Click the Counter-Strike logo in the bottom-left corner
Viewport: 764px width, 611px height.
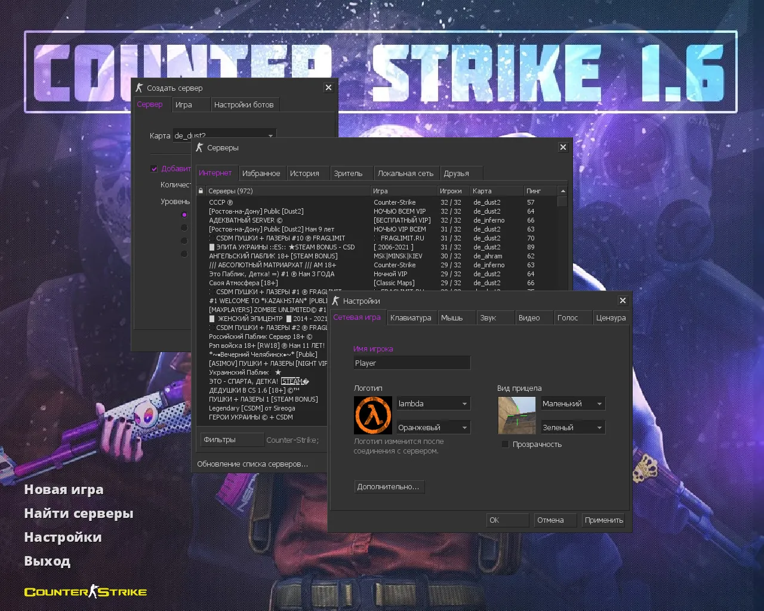pyautogui.click(x=85, y=591)
